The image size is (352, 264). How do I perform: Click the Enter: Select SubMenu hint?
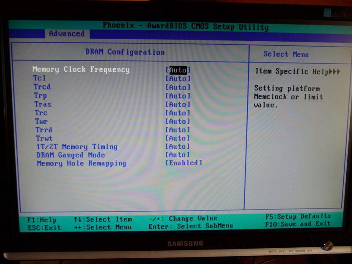(191, 226)
